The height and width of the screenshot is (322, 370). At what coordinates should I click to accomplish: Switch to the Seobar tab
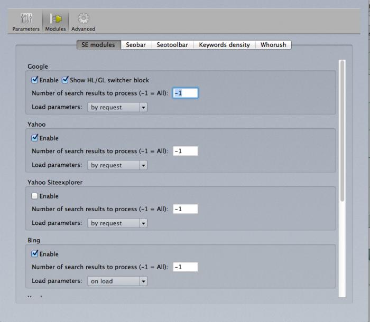pos(136,45)
